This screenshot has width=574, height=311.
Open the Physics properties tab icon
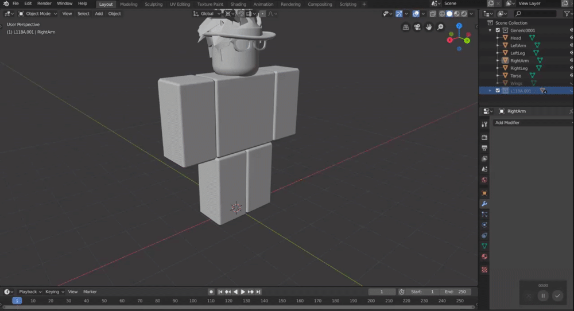484,225
